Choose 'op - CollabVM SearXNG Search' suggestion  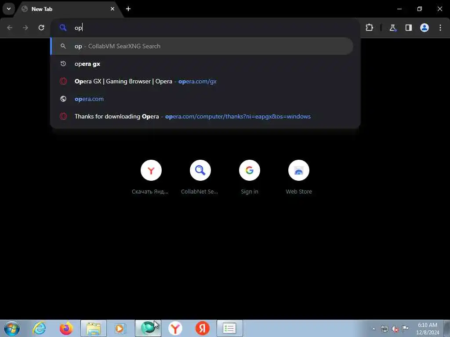202,46
